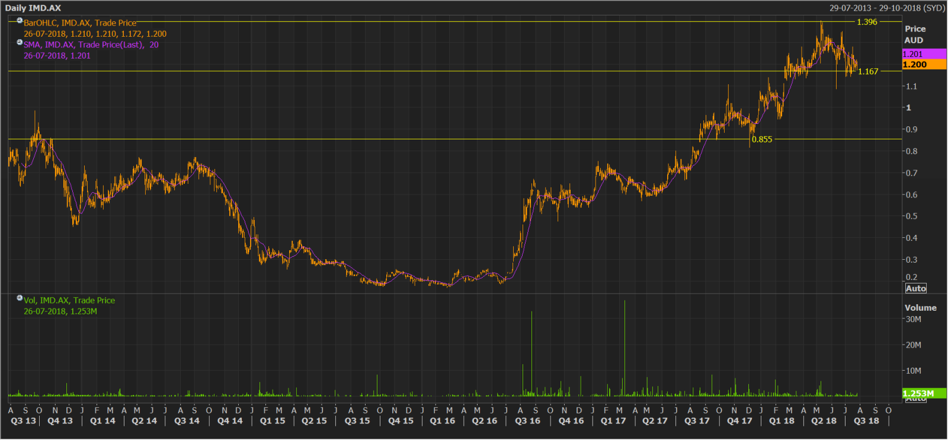
Task: Click the 0.3 price axis value
Action: (911, 260)
